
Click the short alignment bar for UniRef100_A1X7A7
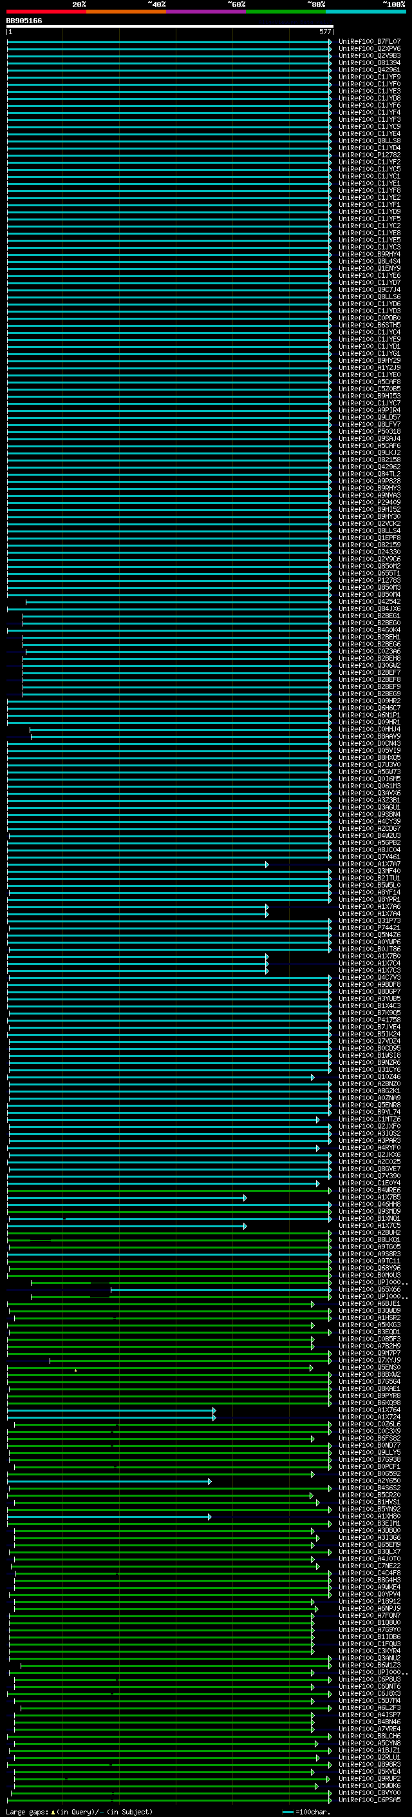137,864
